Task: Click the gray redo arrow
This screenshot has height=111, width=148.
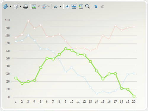Action: 102,7
